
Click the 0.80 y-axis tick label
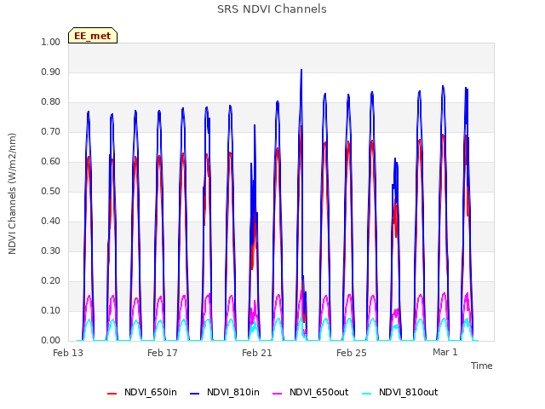pyautogui.click(x=51, y=102)
